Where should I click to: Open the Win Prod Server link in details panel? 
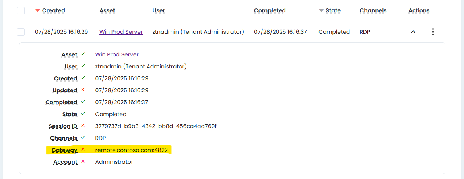tap(117, 54)
